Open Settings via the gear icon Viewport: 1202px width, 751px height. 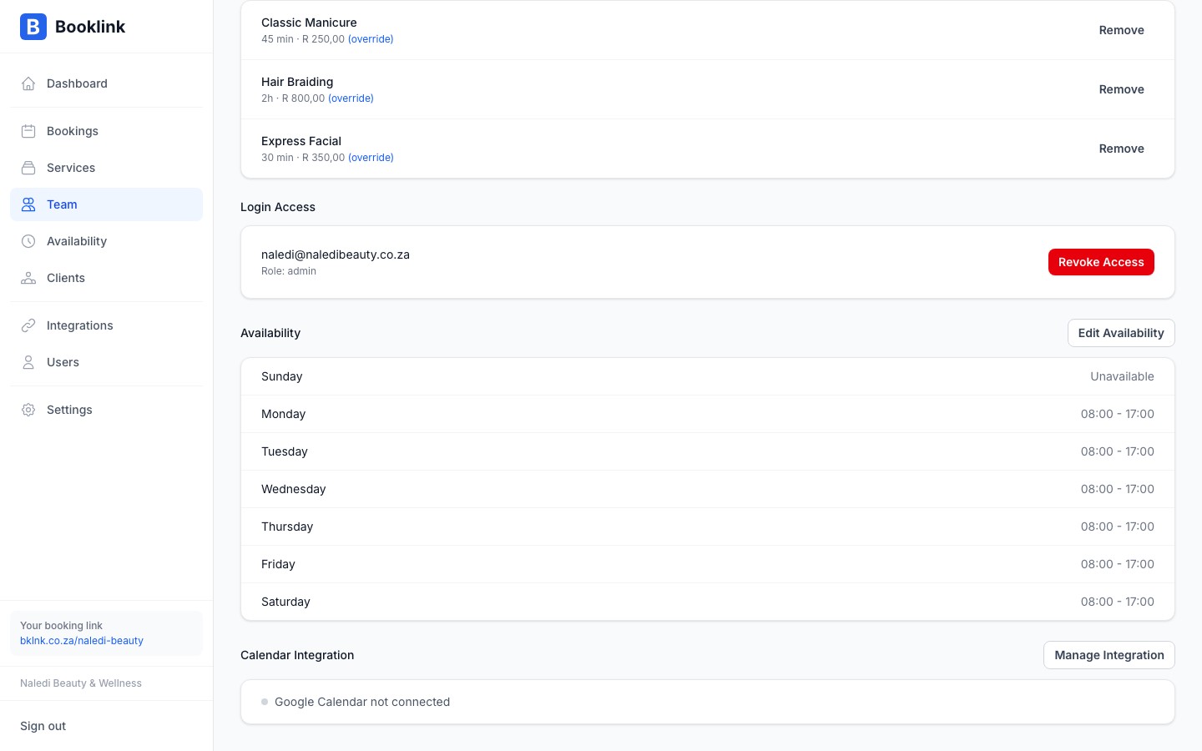28,410
